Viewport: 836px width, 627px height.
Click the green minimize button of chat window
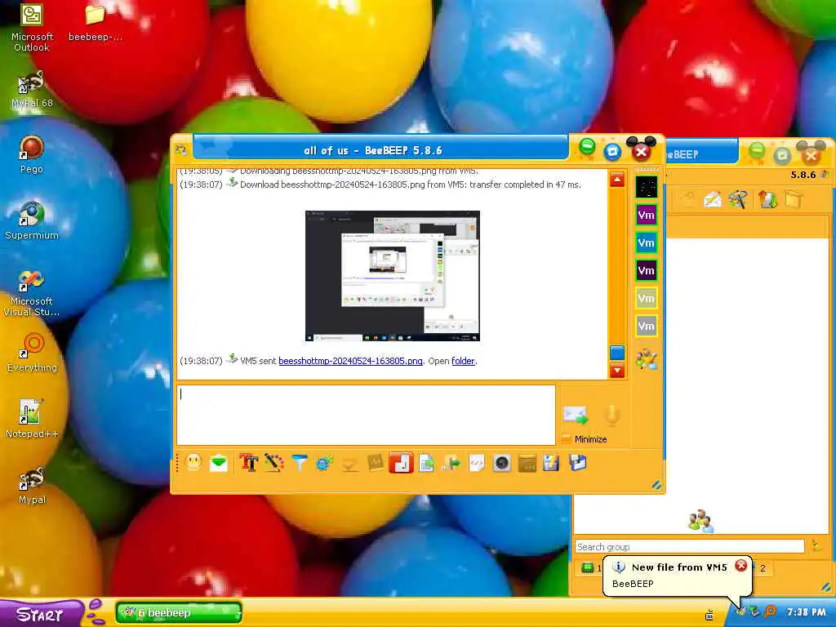point(587,147)
